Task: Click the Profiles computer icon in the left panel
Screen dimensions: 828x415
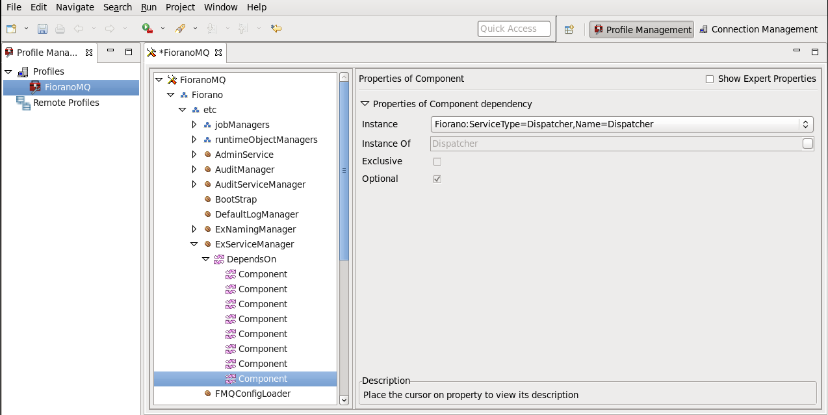Action: (x=23, y=71)
